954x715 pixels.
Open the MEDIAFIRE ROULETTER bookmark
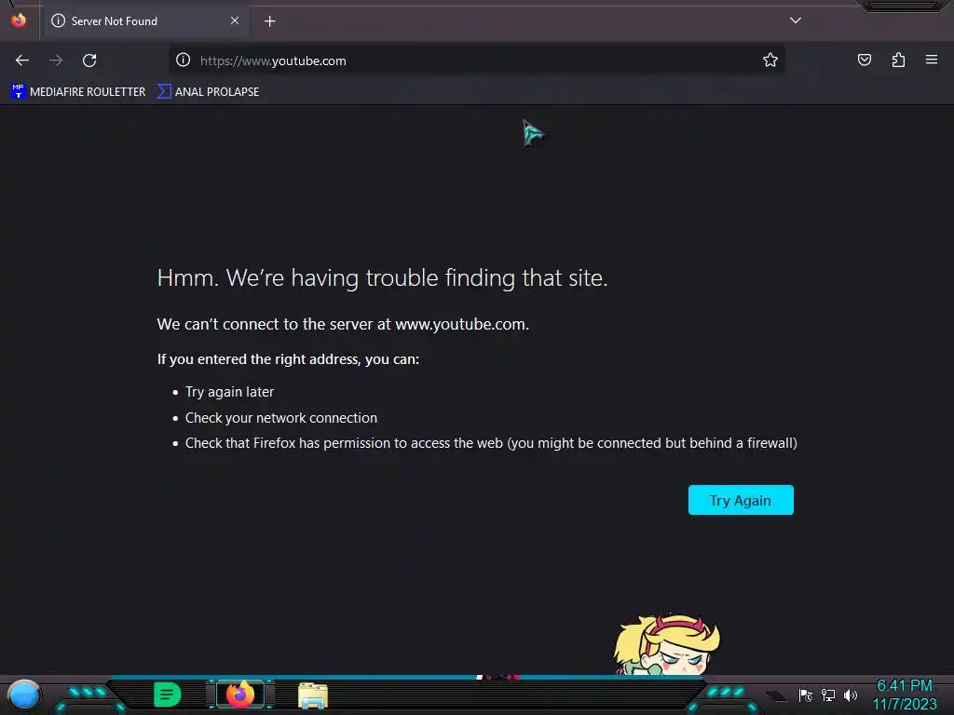(x=78, y=92)
